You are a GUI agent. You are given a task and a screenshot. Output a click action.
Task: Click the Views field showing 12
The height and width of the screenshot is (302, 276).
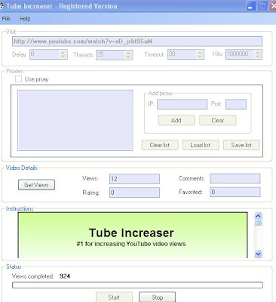tap(134, 179)
